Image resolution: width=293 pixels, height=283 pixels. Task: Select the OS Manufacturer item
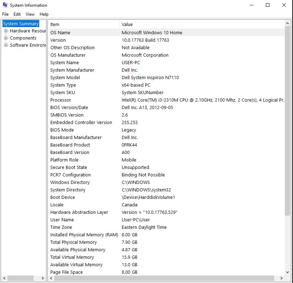[x=68, y=55]
